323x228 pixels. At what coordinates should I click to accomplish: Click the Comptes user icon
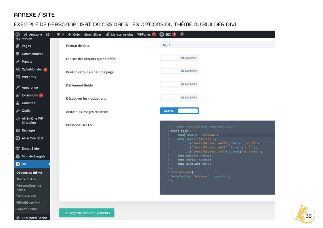tap(18, 103)
